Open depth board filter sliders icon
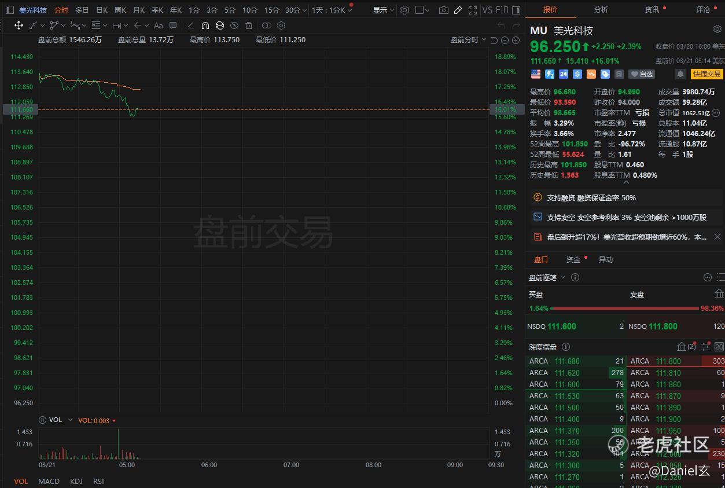Viewport: 725px width, 488px height. coord(705,347)
